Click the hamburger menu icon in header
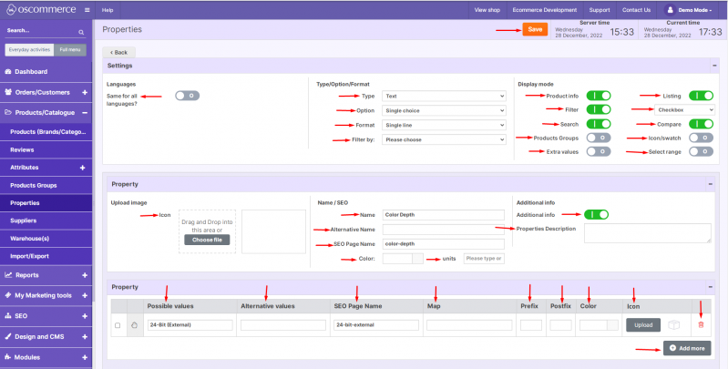Viewport: 728px width, 369px height. click(87, 9)
